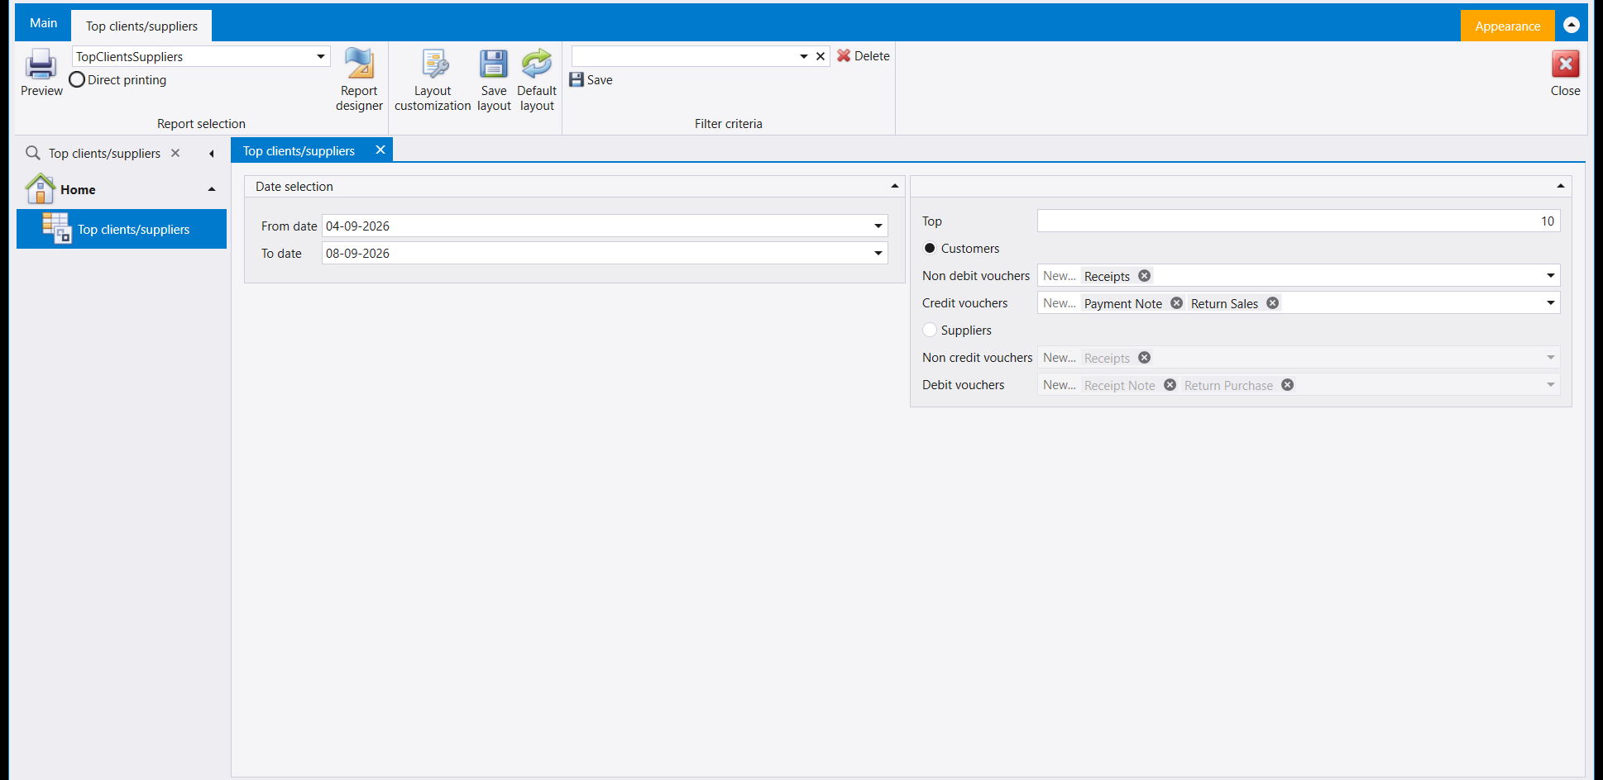Switch to the Main ribbon tab
1603x780 pixels.
click(43, 23)
